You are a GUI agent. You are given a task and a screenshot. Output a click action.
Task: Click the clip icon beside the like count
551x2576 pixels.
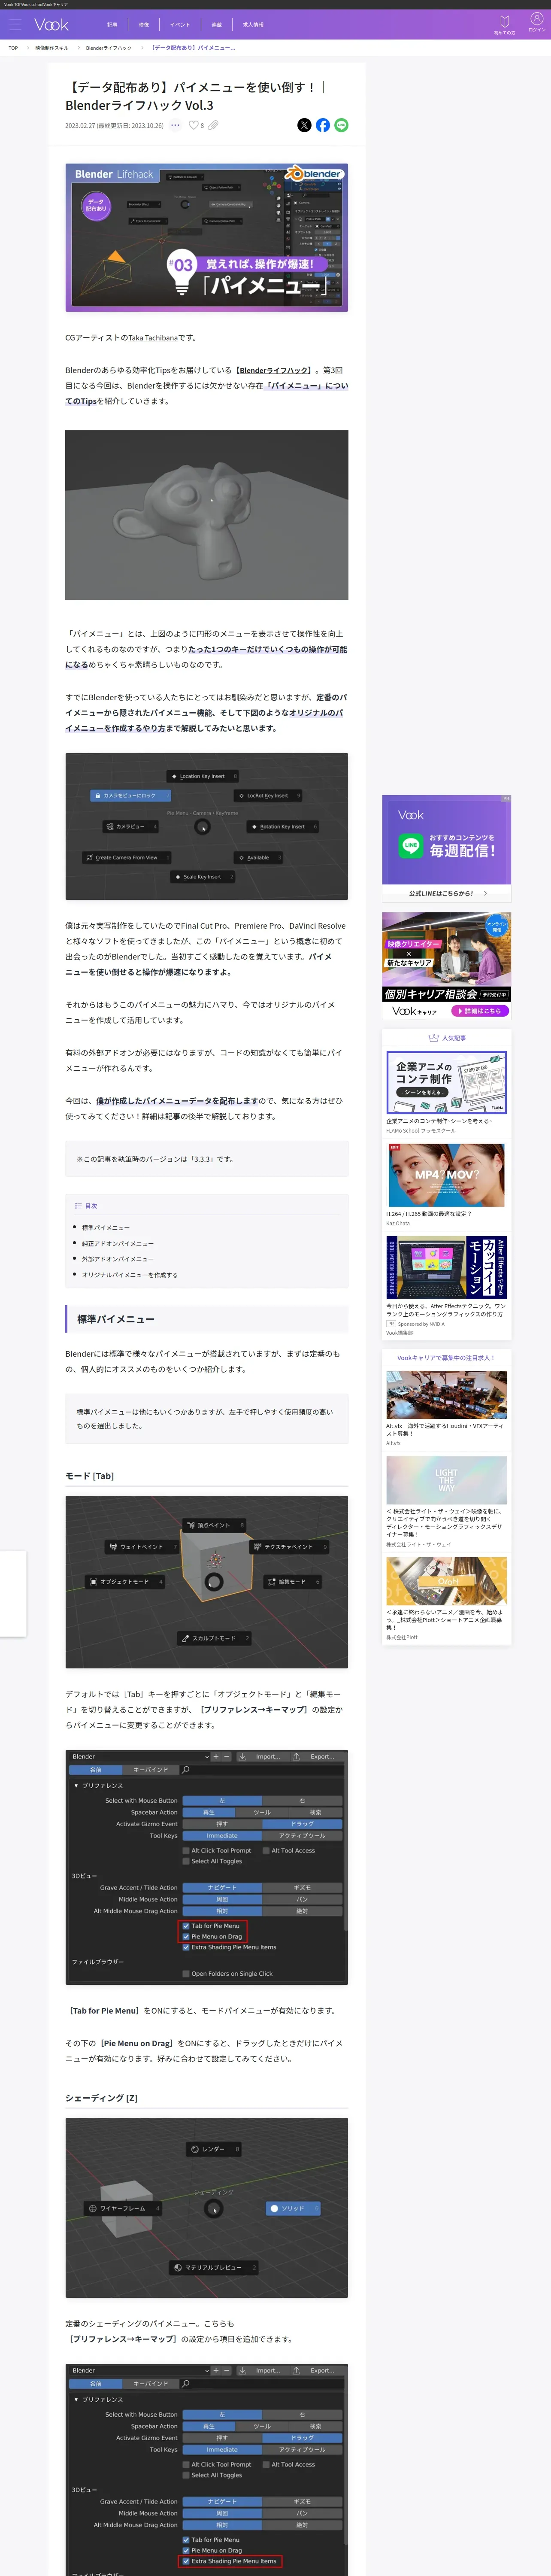pos(213,125)
